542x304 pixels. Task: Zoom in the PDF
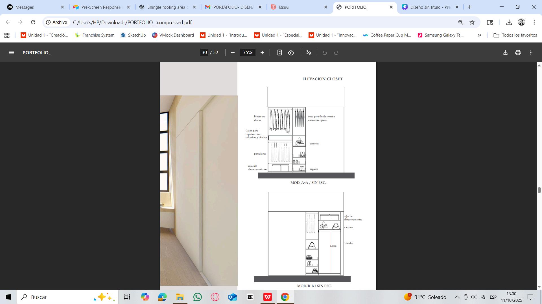pyautogui.click(x=262, y=53)
